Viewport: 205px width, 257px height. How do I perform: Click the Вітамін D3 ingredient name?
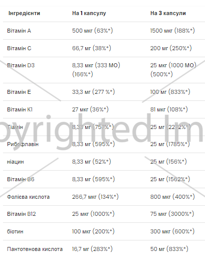(x=21, y=65)
